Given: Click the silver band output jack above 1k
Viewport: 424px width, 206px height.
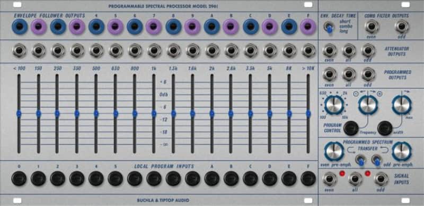Looking at the screenshot, I should pyautogui.click(x=154, y=50).
